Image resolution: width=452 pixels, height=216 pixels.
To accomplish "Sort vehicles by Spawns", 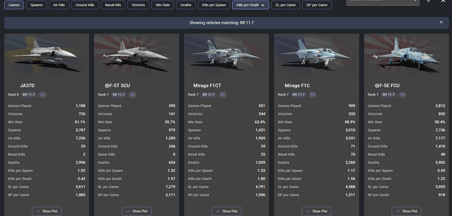I will point(36,5).
